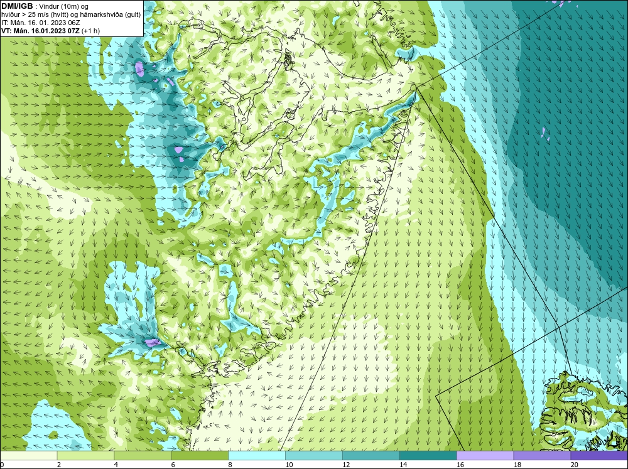Select the olive green 6–8 m/s legend swatch

click(x=200, y=455)
